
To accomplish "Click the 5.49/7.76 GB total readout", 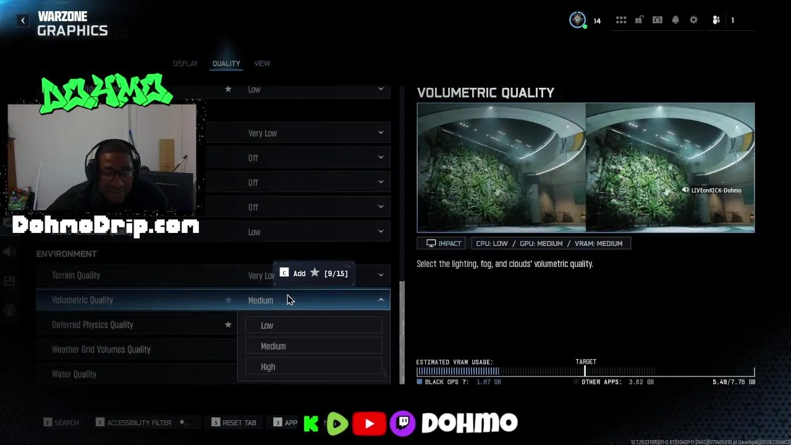I will pos(734,382).
